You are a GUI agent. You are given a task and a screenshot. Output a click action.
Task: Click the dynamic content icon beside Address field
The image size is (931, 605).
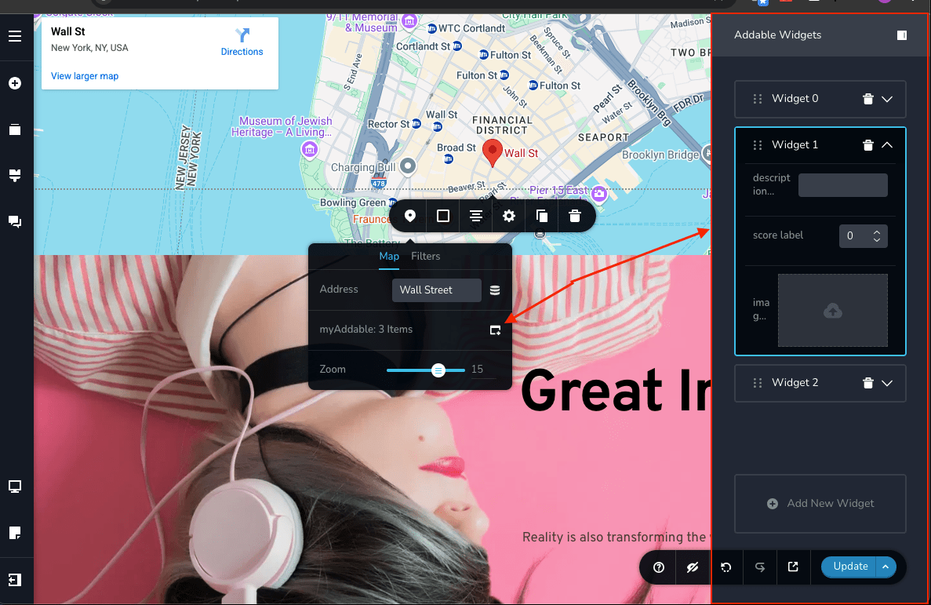pos(496,290)
